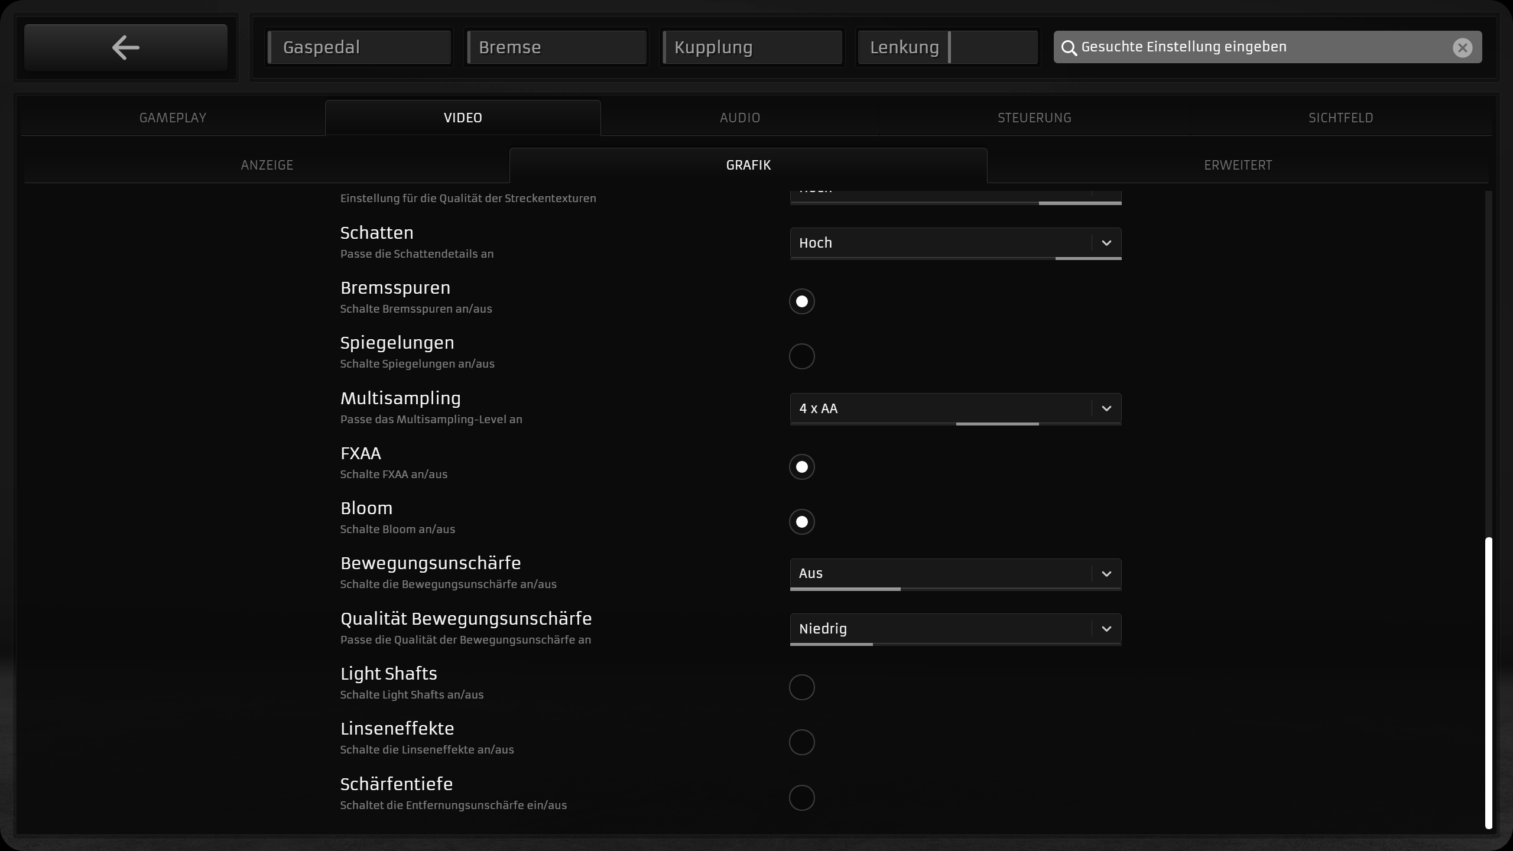Click the Schatten dropdown chevron
This screenshot has height=851, width=1513.
pos(1106,243)
